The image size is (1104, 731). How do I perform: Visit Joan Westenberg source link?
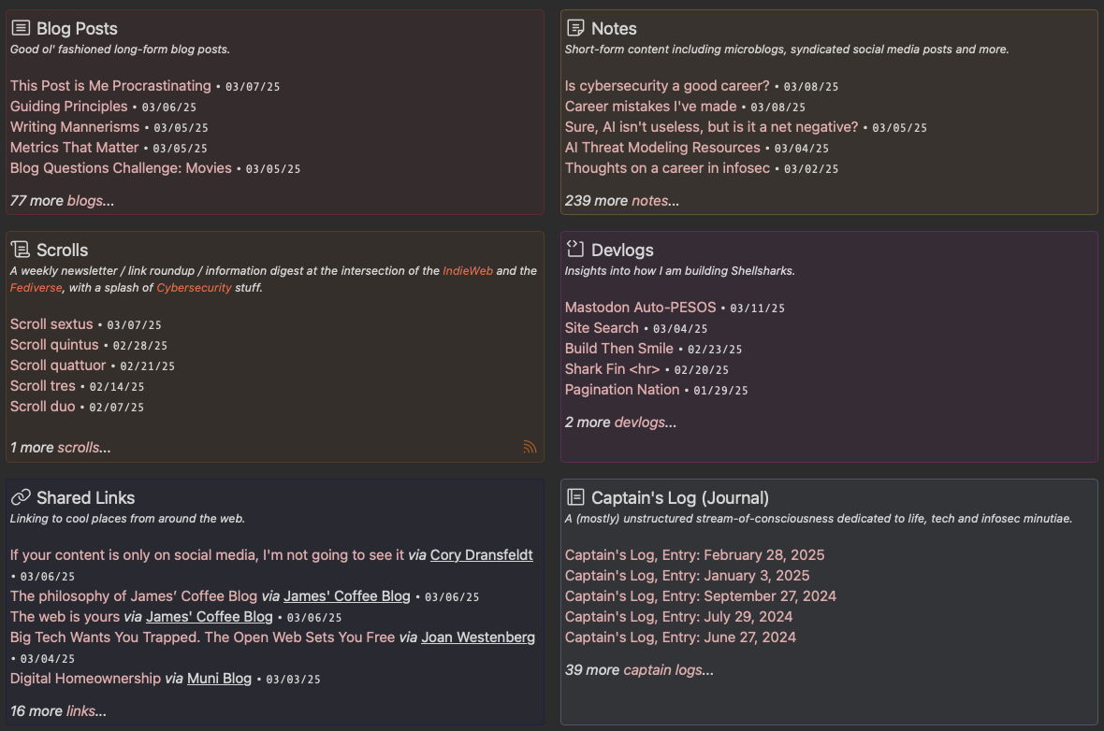pyautogui.click(x=478, y=638)
